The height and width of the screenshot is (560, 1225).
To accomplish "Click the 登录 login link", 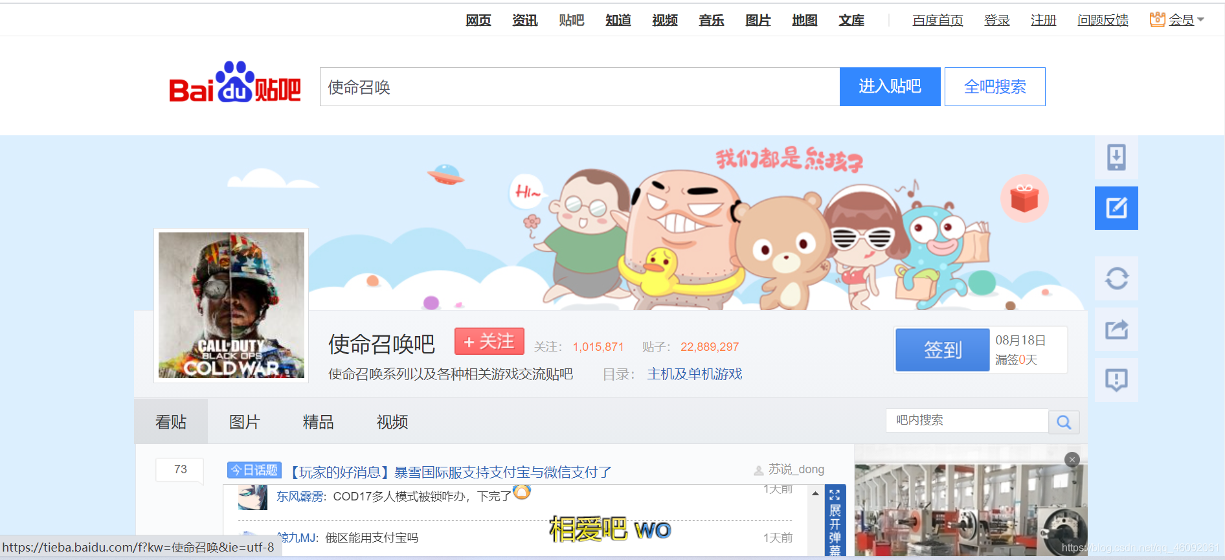I will (997, 21).
